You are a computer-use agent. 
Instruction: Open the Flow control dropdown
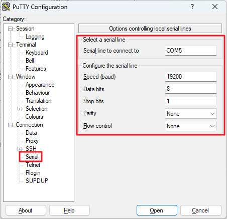pyautogui.click(x=191, y=126)
